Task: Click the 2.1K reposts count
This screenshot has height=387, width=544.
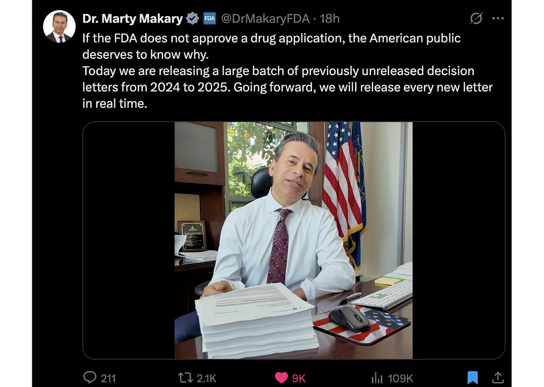Action: pos(206,378)
